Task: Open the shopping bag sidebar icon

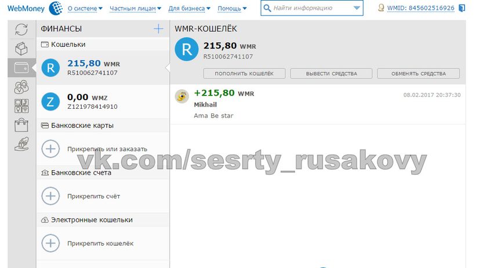Action: pos(21,125)
